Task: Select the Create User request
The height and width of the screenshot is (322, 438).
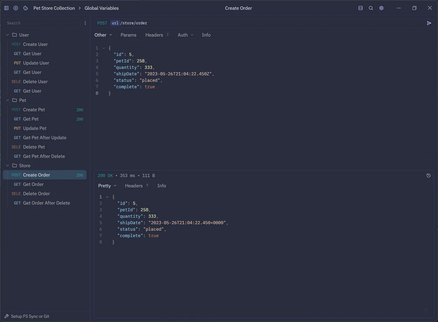Action: point(45,44)
